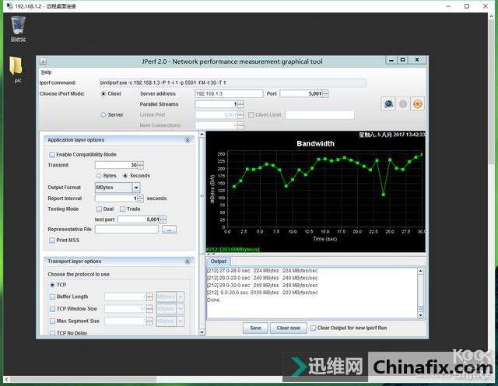498x386 pixels.
Task: Collapse the Application layer options panel
Action: (188, 140)
